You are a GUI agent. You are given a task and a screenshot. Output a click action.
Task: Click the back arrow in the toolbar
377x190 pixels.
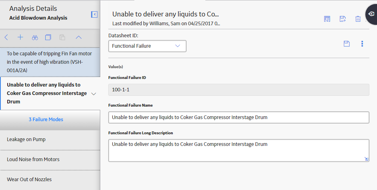click(x=6, y=37)
